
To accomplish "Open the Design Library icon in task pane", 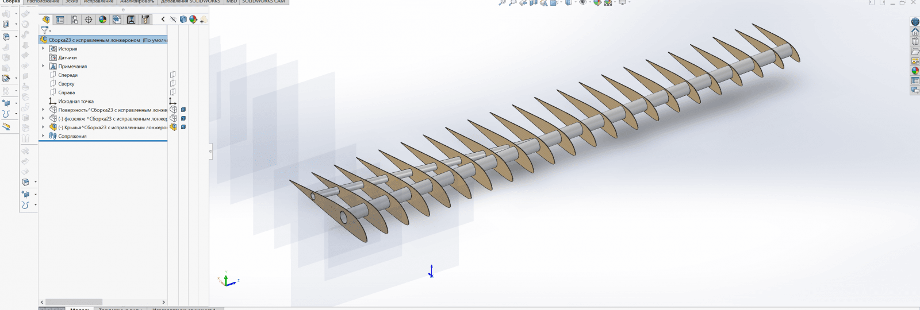I will (x=915, y=41).
